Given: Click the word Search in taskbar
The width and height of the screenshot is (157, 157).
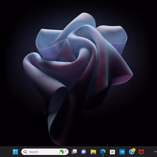Looking at the screenshot, I should (x=34, y=152).
